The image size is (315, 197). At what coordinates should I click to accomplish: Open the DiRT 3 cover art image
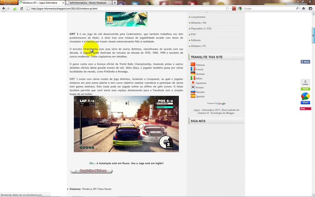pos(126,19)
